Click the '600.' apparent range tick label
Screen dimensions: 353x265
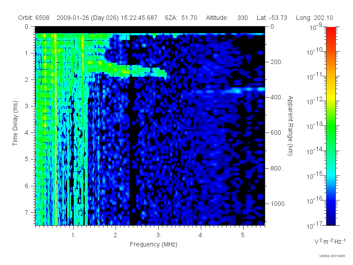[x=276, y=133]
